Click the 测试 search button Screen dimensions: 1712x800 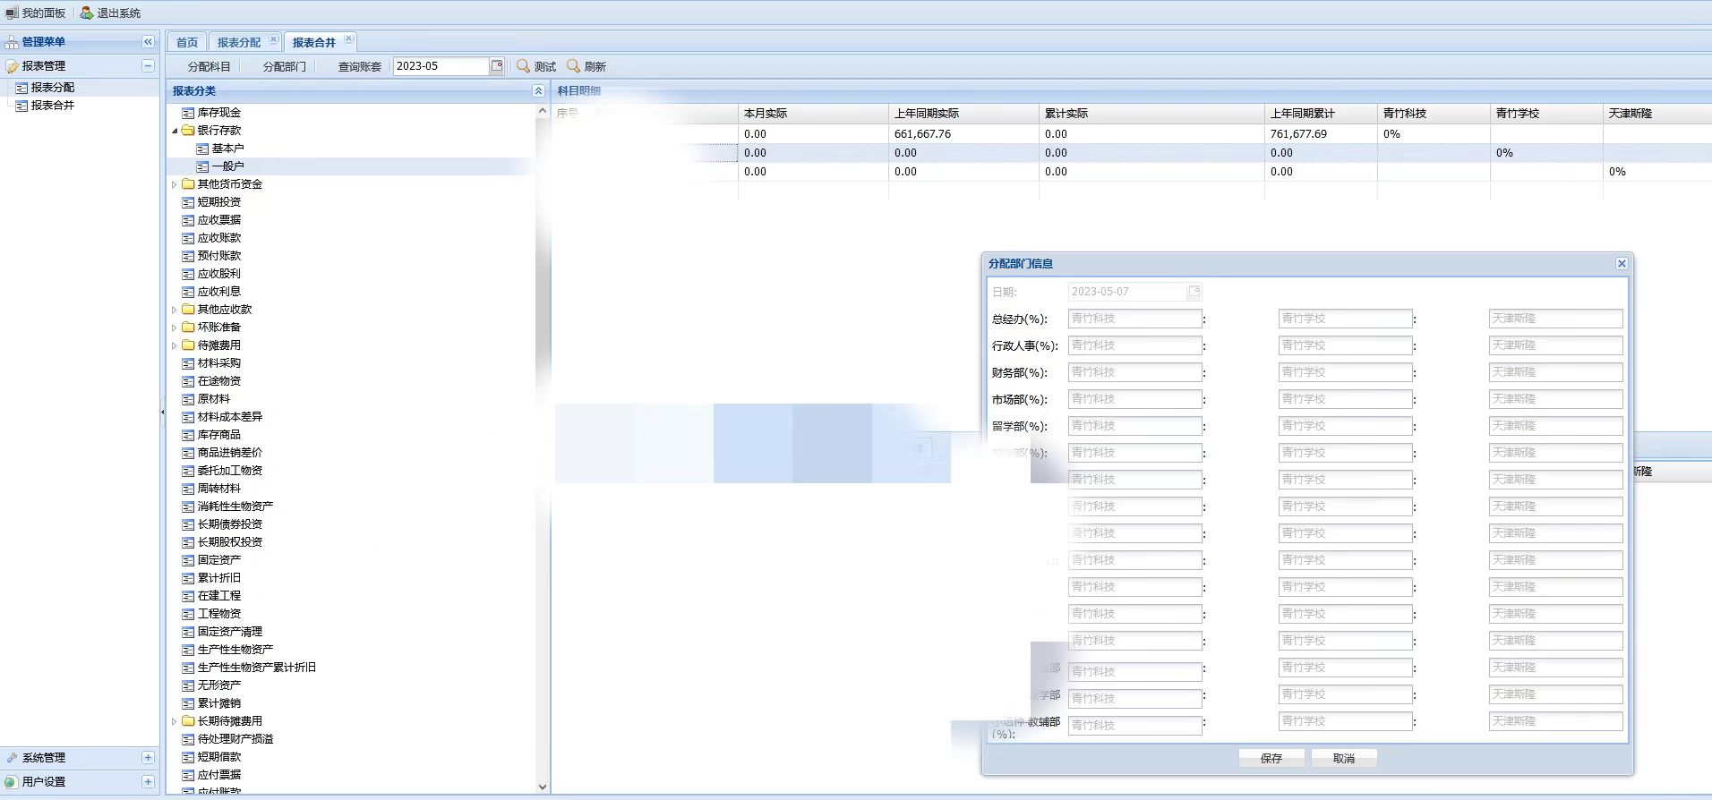pyautogui.click(x=536, y=66)
